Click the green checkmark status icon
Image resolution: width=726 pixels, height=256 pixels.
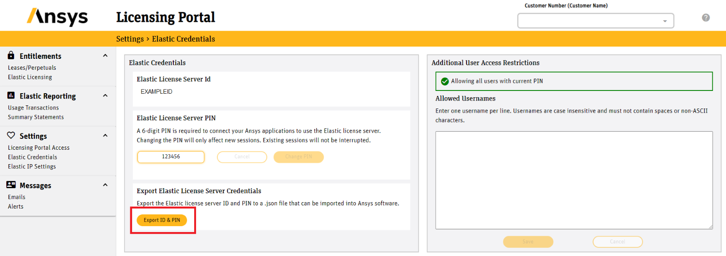tap(445, 81)
